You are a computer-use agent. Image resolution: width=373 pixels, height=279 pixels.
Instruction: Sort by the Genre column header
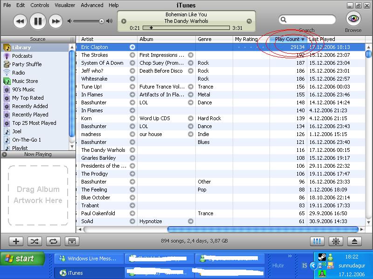coord(214,39)
